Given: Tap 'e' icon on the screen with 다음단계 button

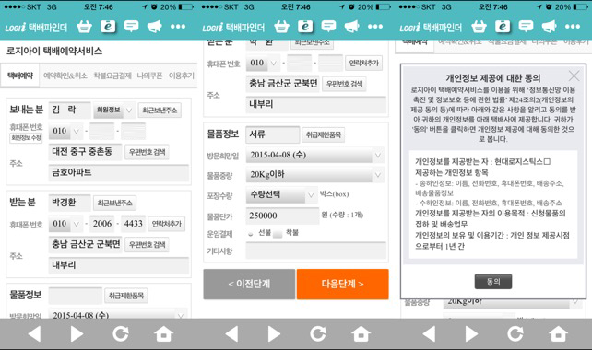Looking at the screenshot, I should (x=305, y=27).
